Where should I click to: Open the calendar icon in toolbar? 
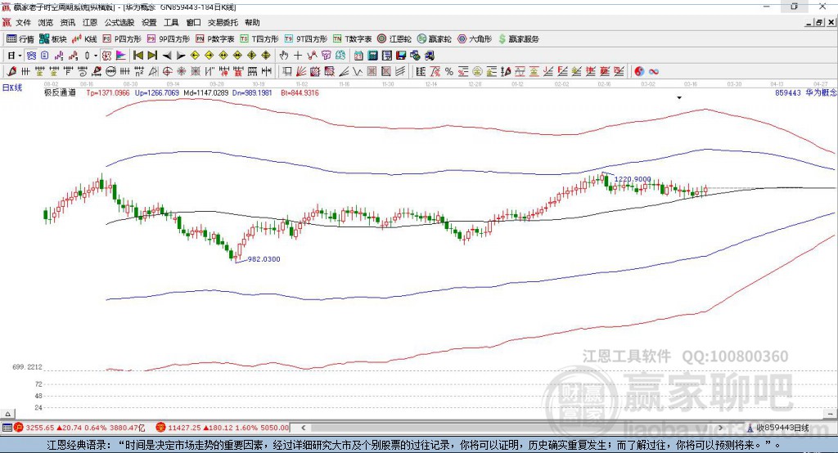tap(358, 56)
